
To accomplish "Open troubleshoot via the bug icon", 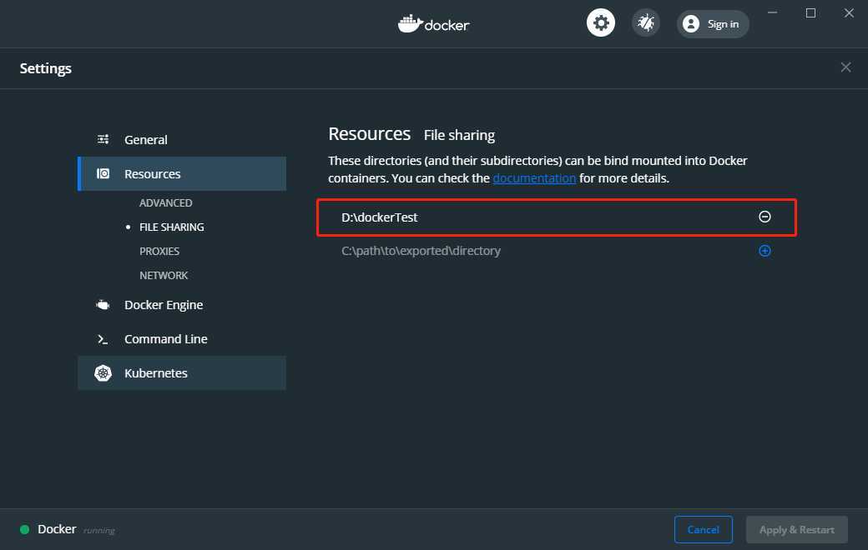I will (646, 23).
